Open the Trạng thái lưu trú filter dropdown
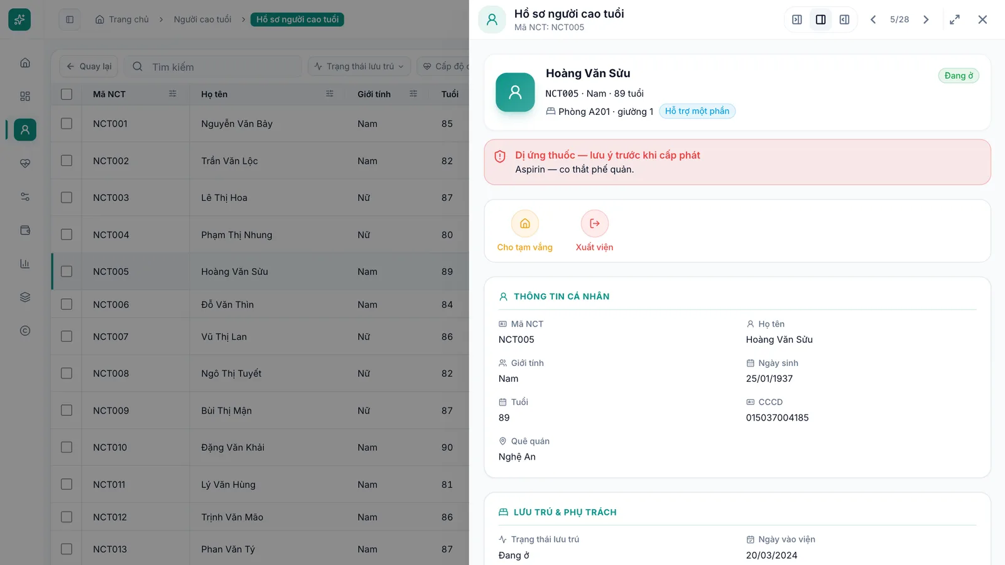Image resolution: width=1005 pixels, height=565 pixels. (x=359, y=67)
